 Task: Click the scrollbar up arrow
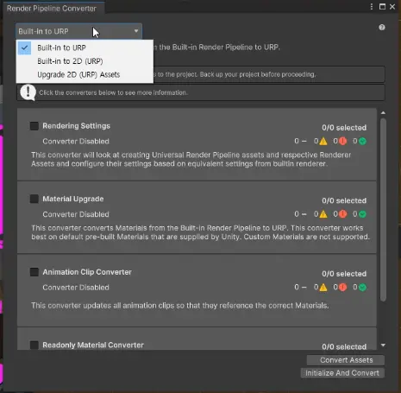pos(383,113)
